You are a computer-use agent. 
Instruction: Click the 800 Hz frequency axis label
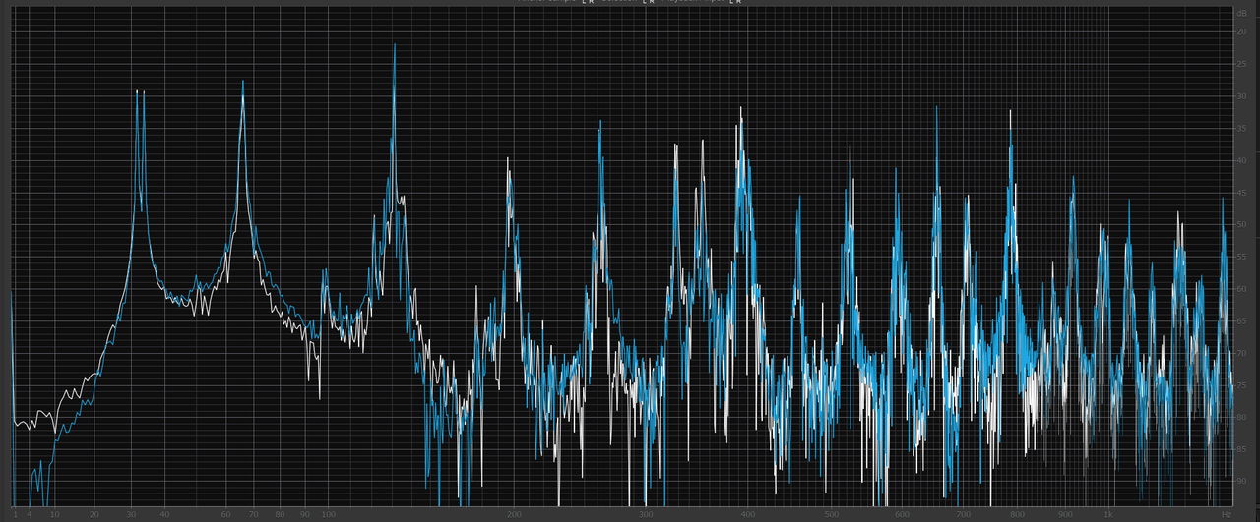pyautogui.click(x=1017, y=514)
